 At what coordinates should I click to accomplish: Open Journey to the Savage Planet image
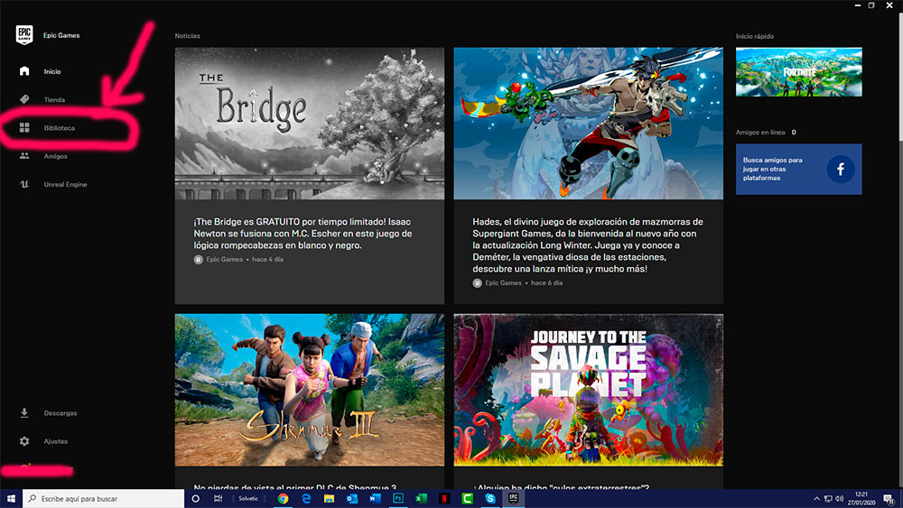tap(589, 390)
